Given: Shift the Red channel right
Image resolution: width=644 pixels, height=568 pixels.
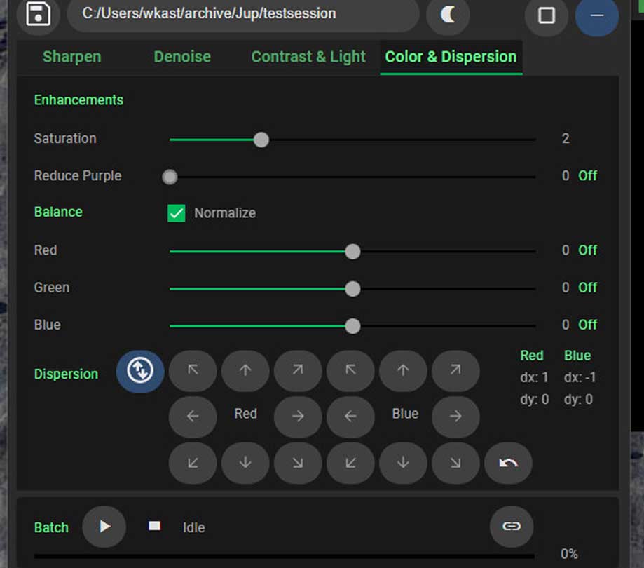Looking at the screenshot, I should point(297,417).
